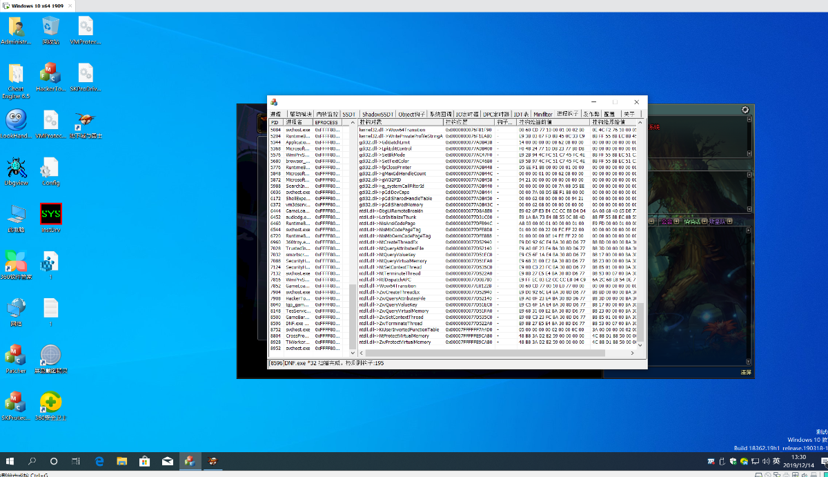Sort hooks by the 挂钩位置 column header

pos(469,122)
